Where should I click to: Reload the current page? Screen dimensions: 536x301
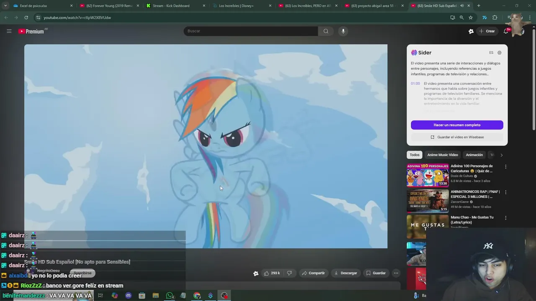[x=26, y=18]
